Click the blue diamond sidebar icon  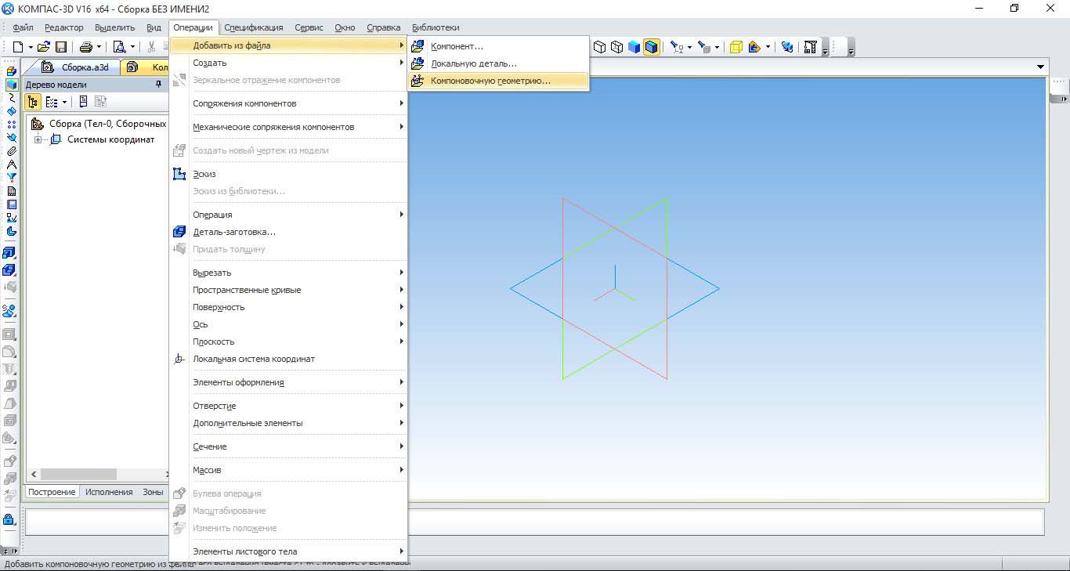11,111
